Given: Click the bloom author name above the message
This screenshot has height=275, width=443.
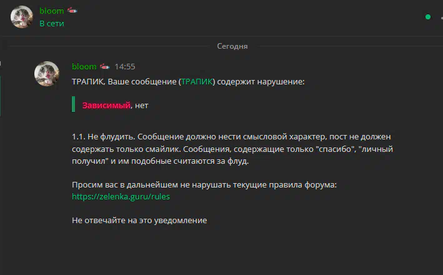Looking at the screenshot, I should tap(84, 66).
